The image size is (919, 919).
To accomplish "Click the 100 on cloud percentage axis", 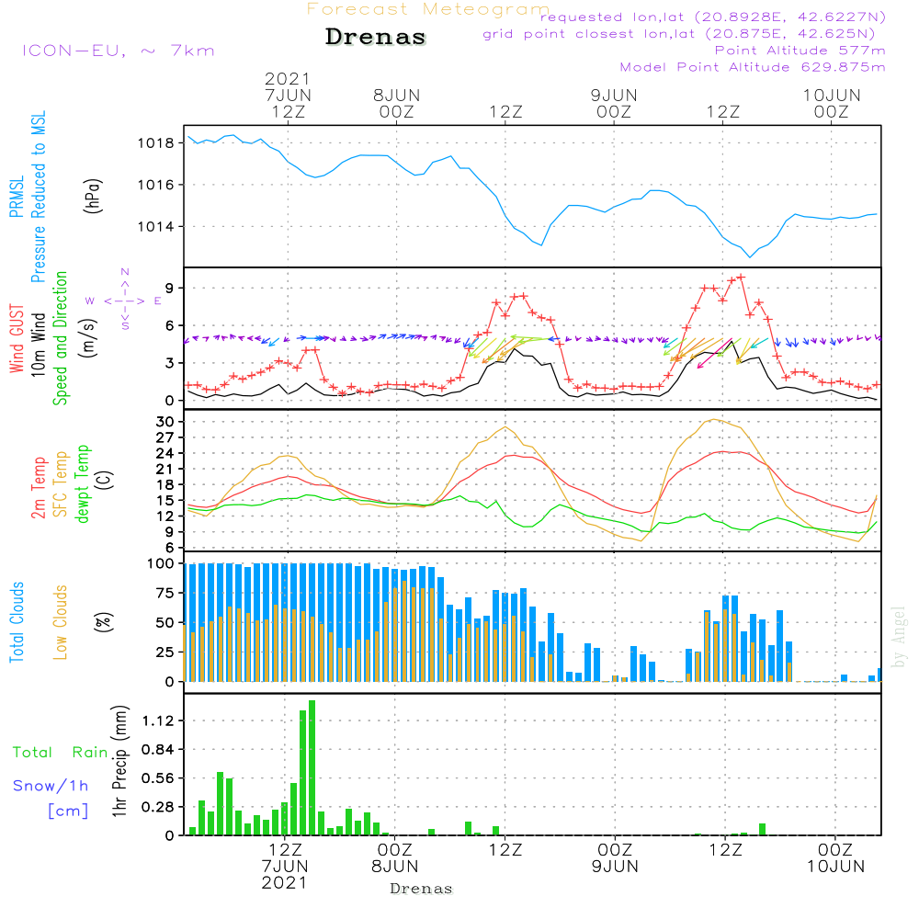I will (161, 564).
